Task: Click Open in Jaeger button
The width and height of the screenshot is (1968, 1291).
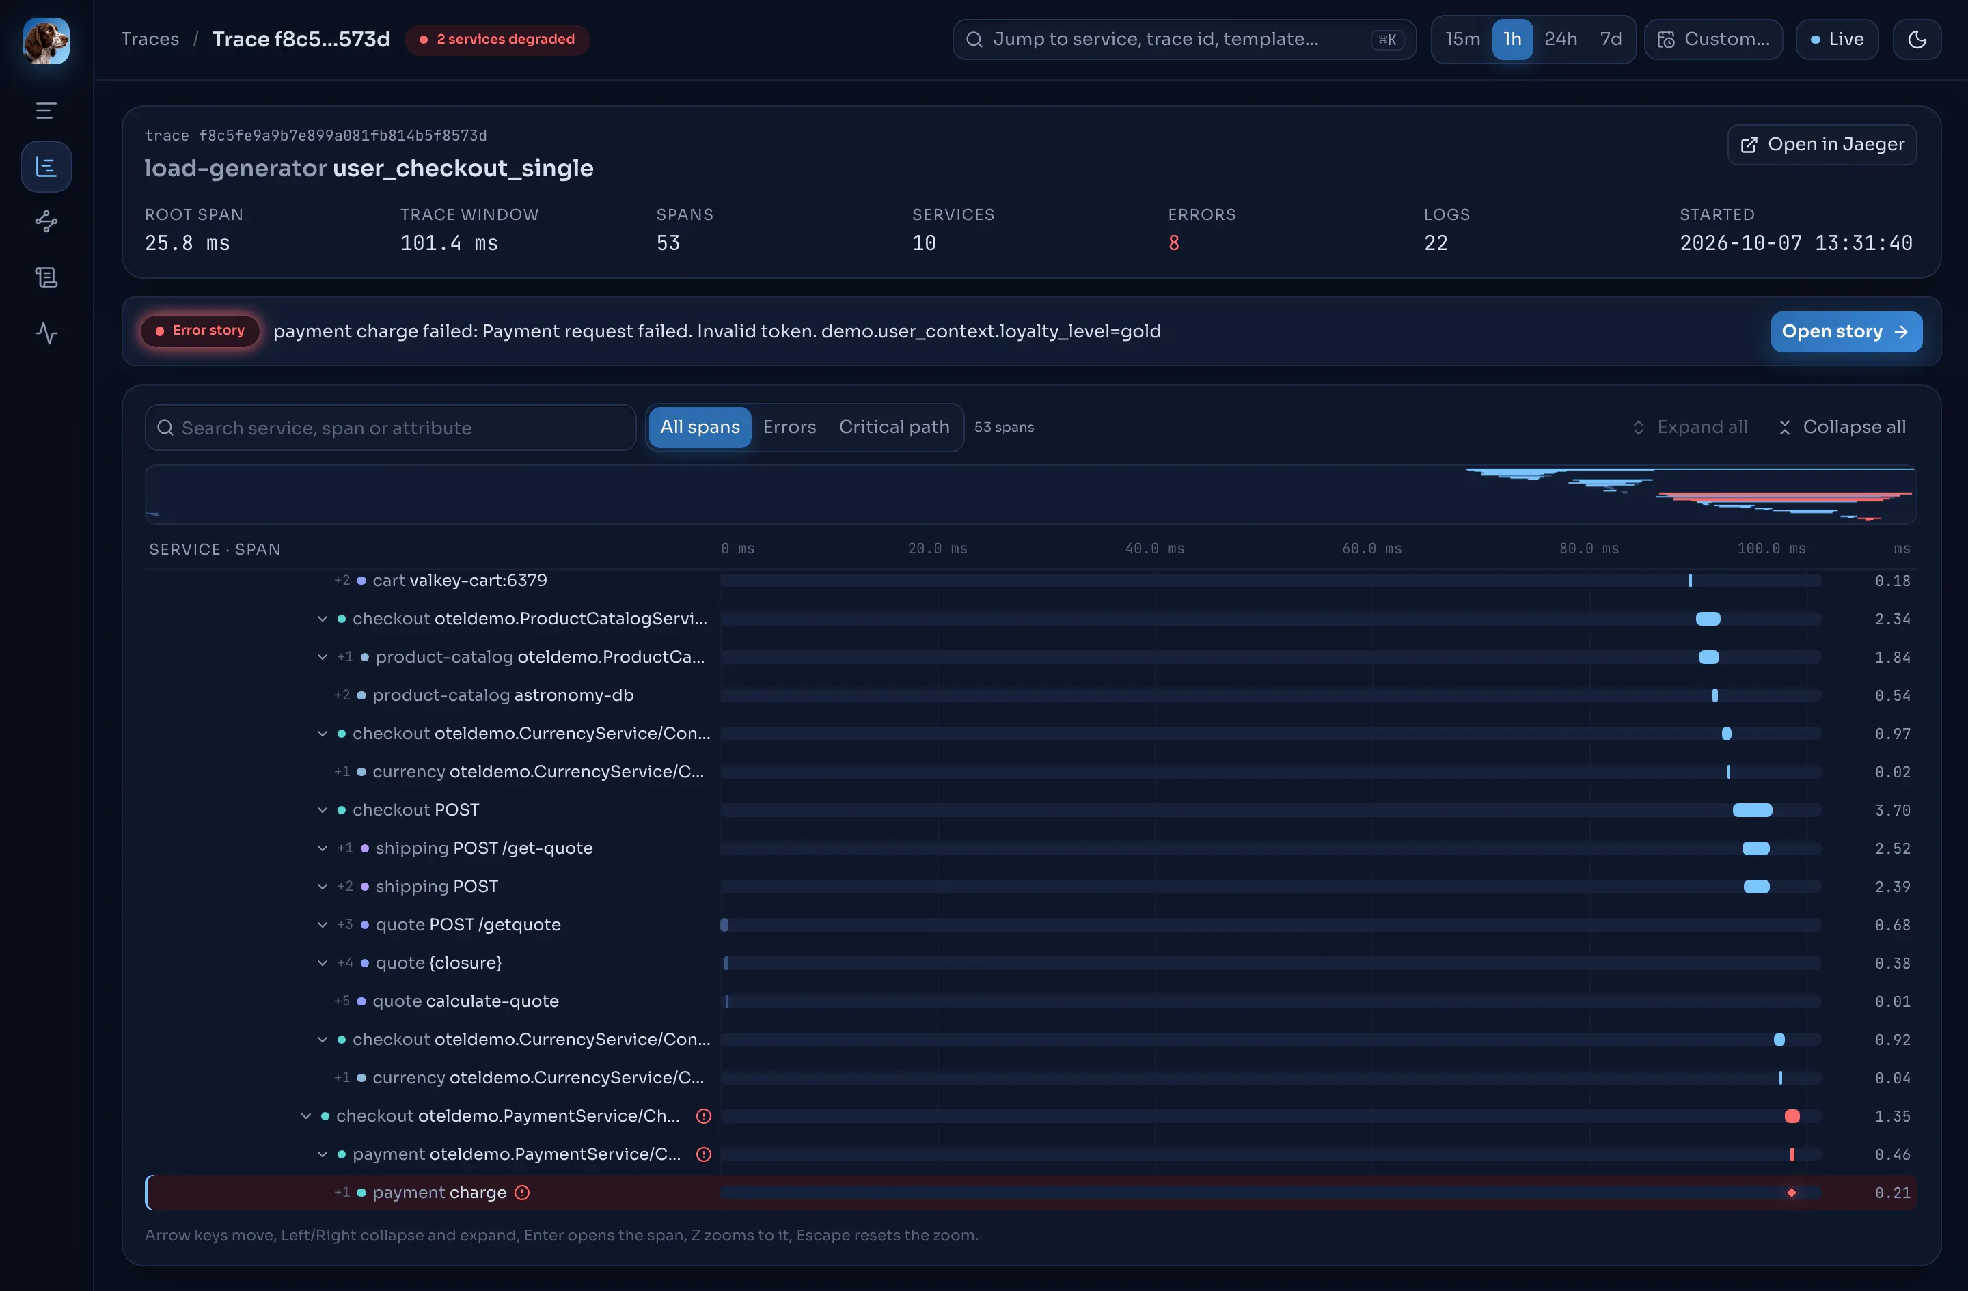Action: pos(1822,145)
